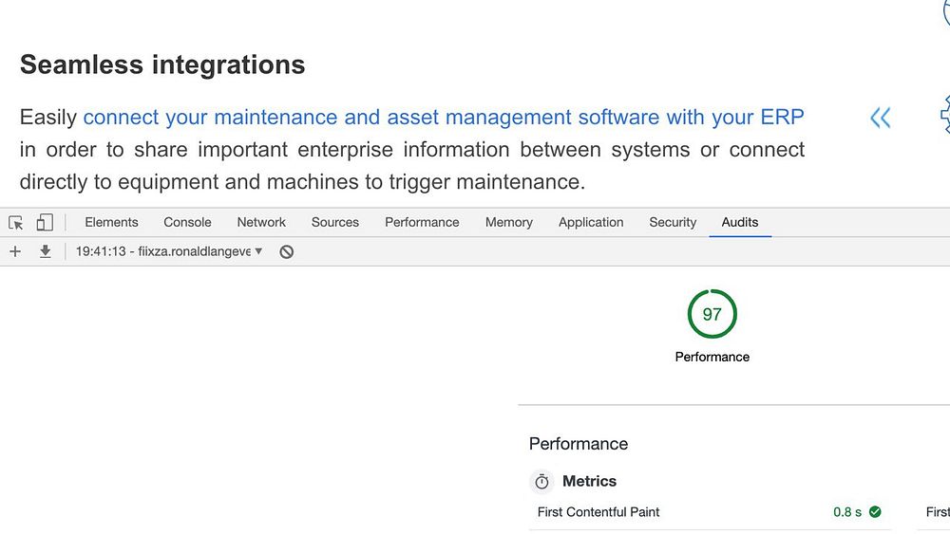View the Security tab
The image size is (950, 534).
point(673,222)
